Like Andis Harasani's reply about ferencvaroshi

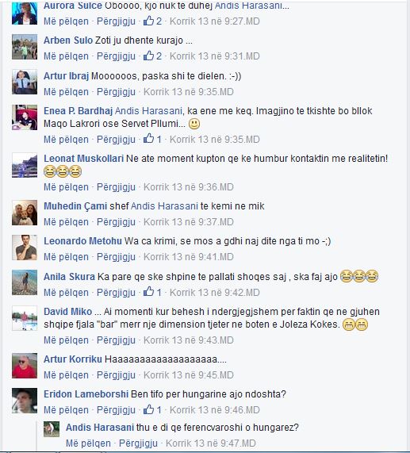(x=88, y=443)
